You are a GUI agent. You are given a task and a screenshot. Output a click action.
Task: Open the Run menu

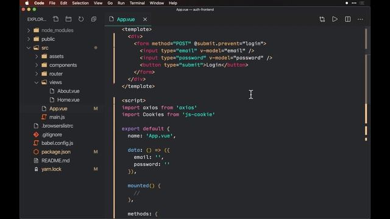(121, 3)
